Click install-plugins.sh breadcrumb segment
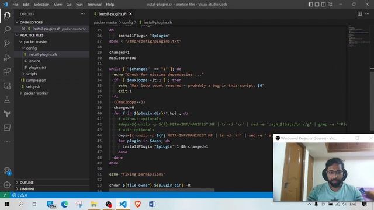The image size is (374, 210). coord(155,22)
